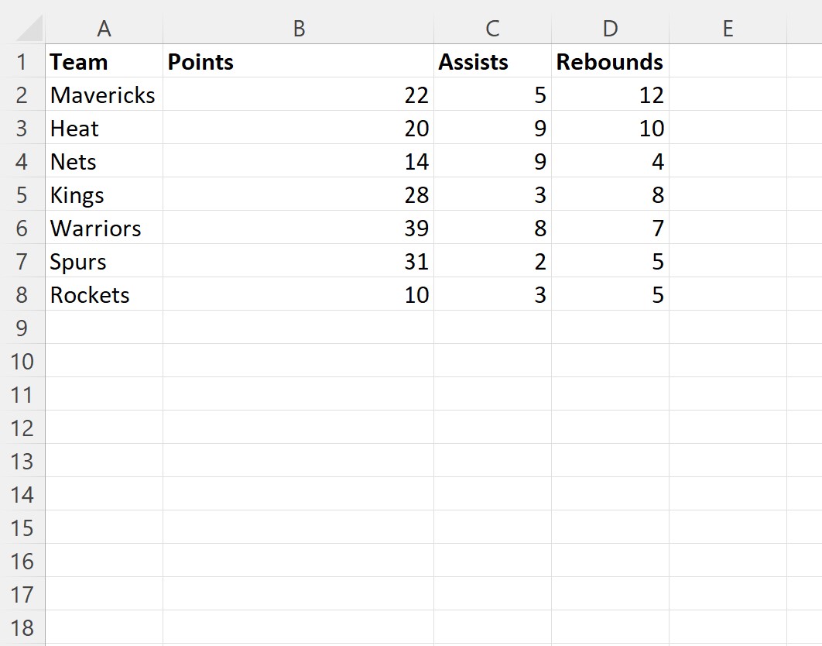822x646 pixels.
Task: Select row 18 header
Action: [x=22, y=627]
